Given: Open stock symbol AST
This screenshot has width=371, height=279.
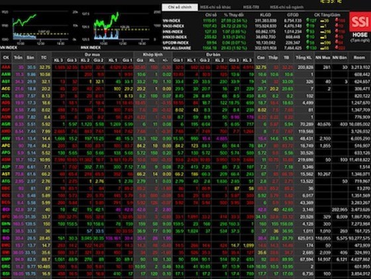Looking at the screenshot, I should coord(6,174).
